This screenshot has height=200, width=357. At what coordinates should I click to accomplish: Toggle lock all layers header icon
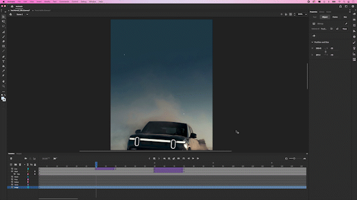(35, 164)
